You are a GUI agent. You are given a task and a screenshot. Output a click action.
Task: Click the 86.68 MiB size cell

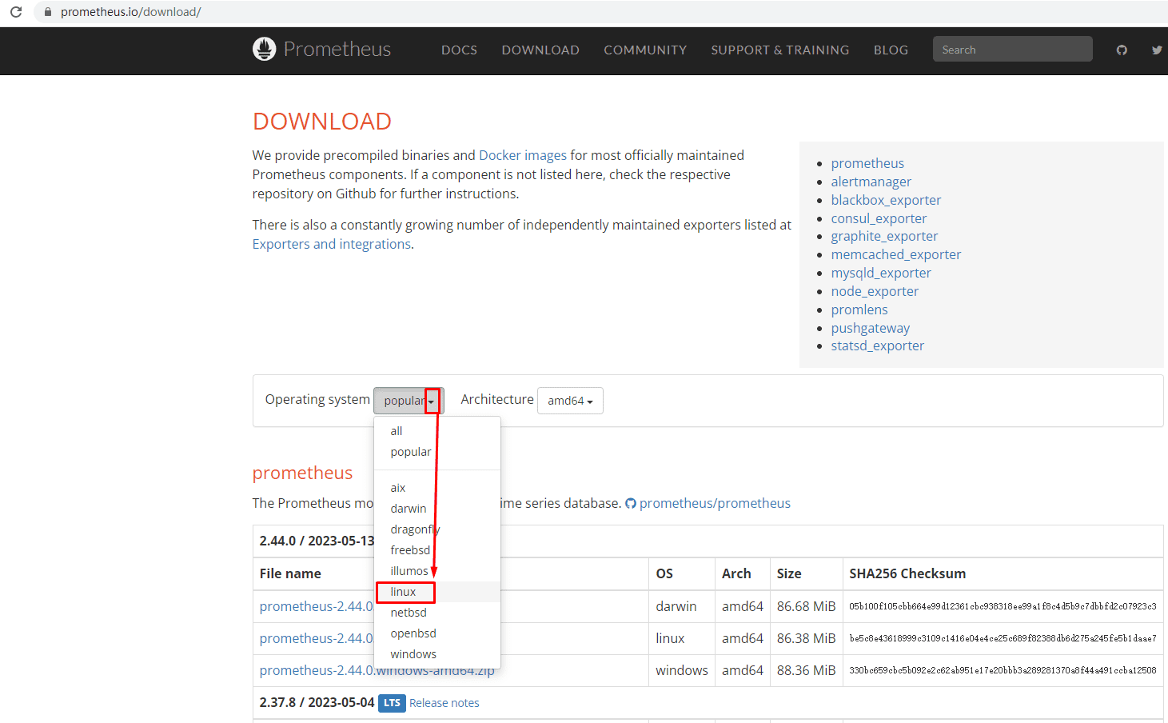pos(806,606)
